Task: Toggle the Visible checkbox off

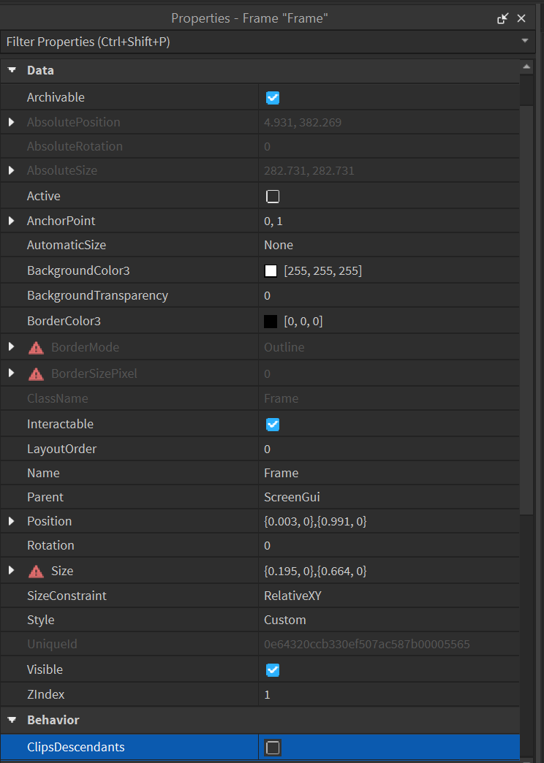Action: point(273,670)
